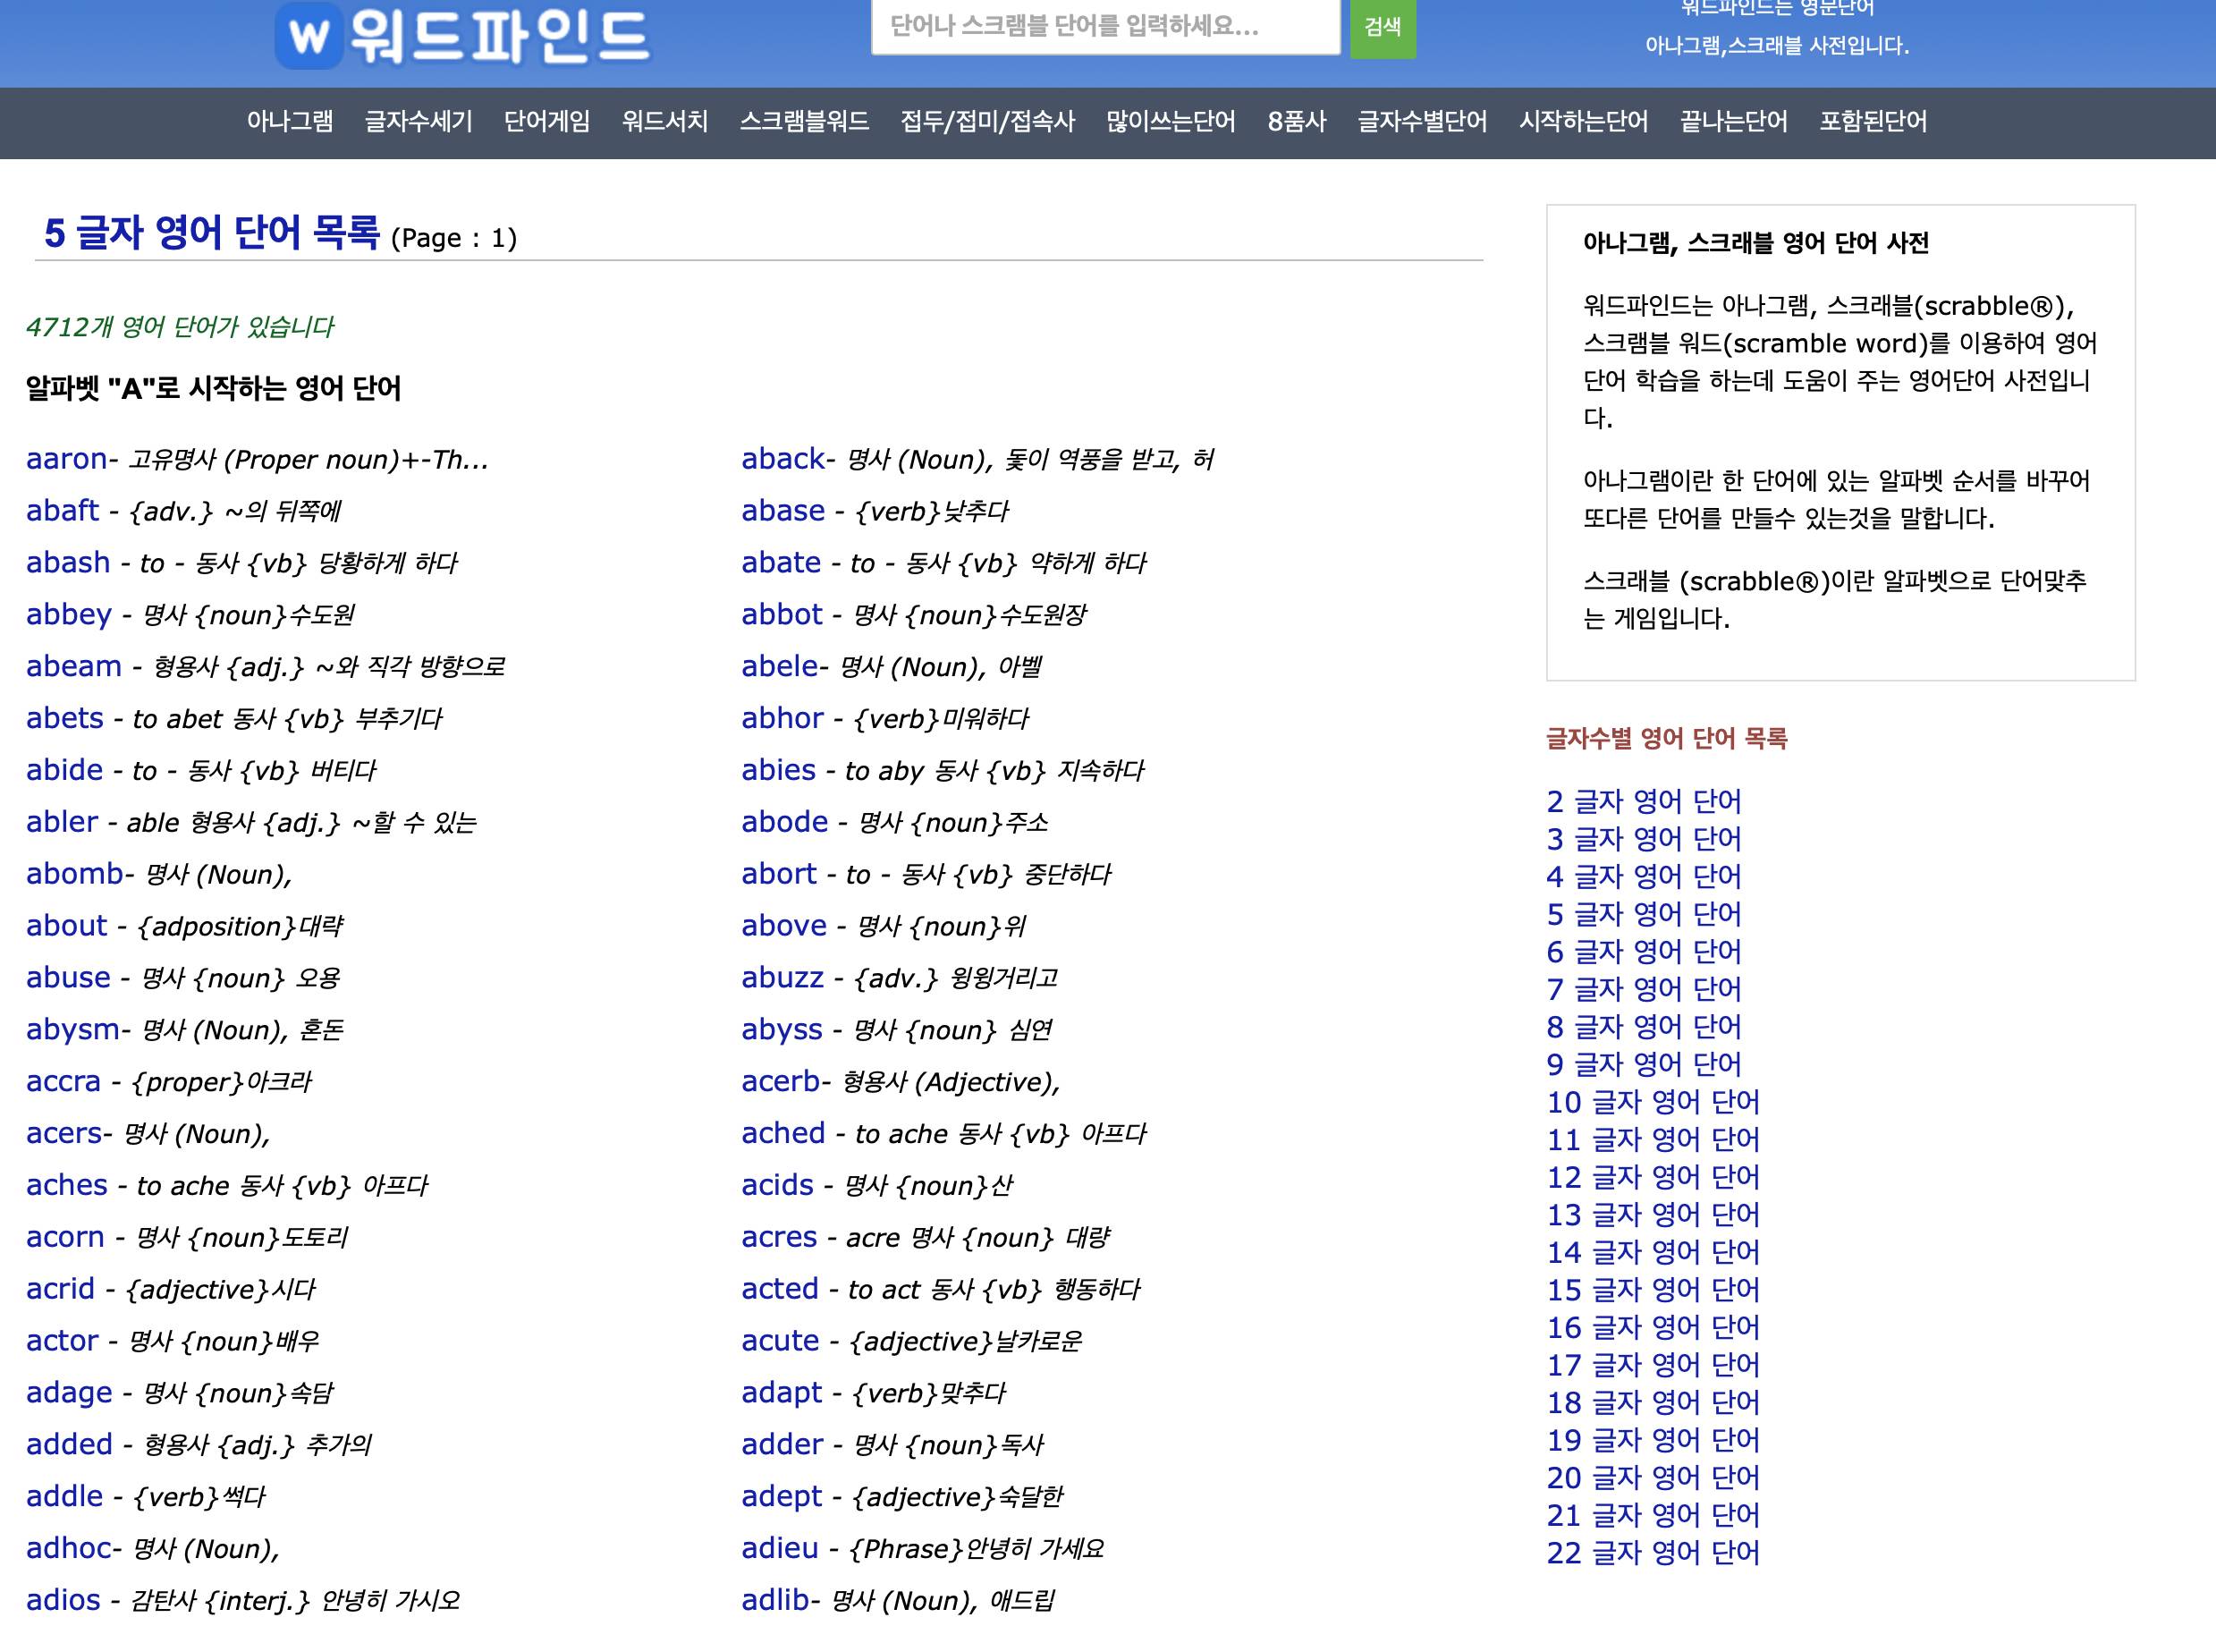Screen dimensions: 2216x1626
Task: Open the word link "aaron"
Action: point(66,459)
